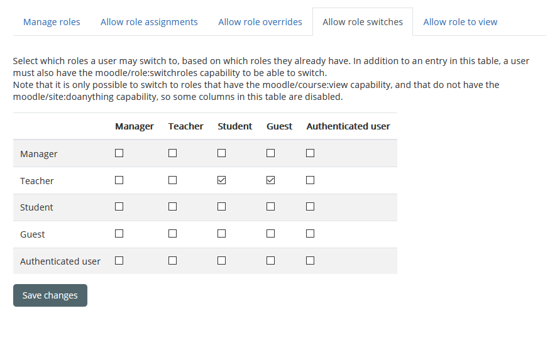
Task: Tick Student row Guest column checkbox
Action: tap(270, 207)
